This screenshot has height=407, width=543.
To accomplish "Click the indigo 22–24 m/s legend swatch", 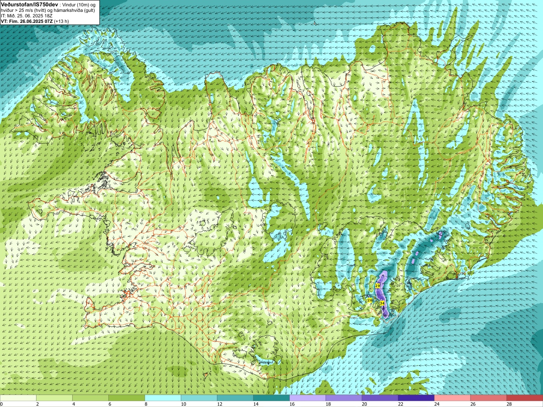I will point(416,398).
